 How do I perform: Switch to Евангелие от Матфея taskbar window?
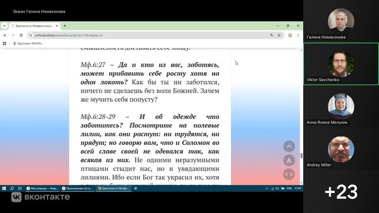point(114,188)
